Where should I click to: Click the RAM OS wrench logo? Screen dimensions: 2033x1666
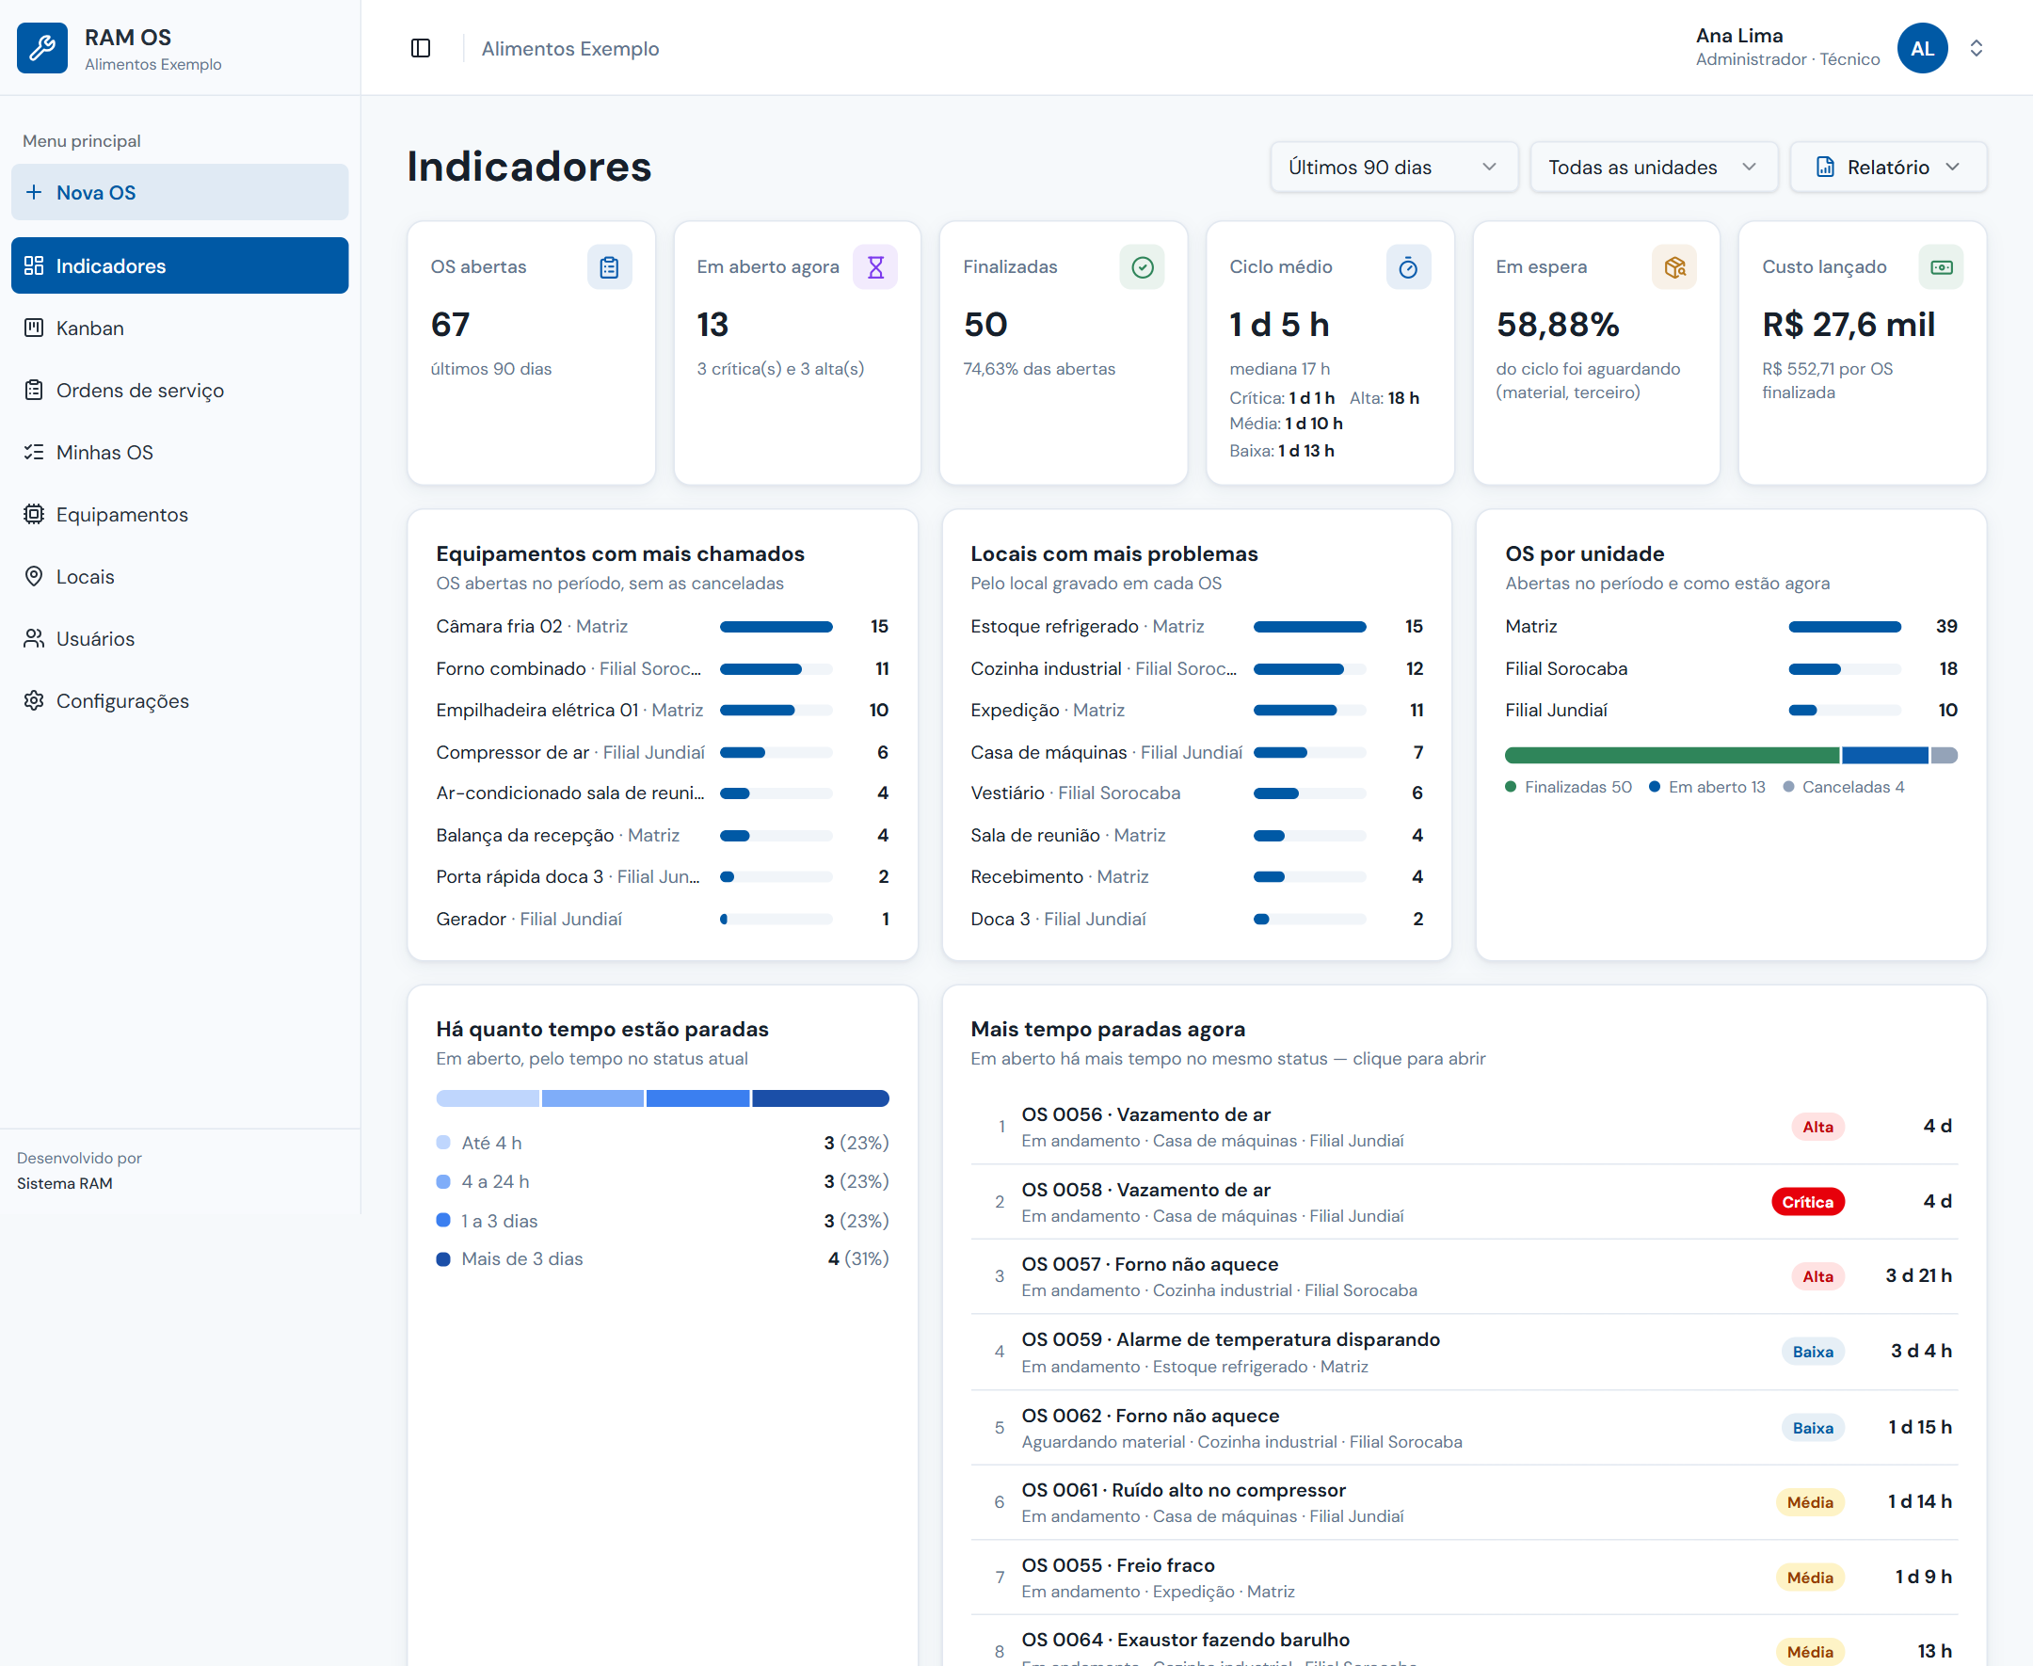[x=42, y=48]
